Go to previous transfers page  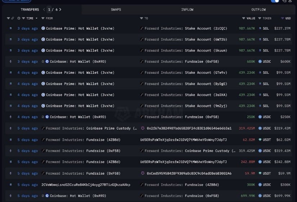pyautogui.click(x=44, y=9)
